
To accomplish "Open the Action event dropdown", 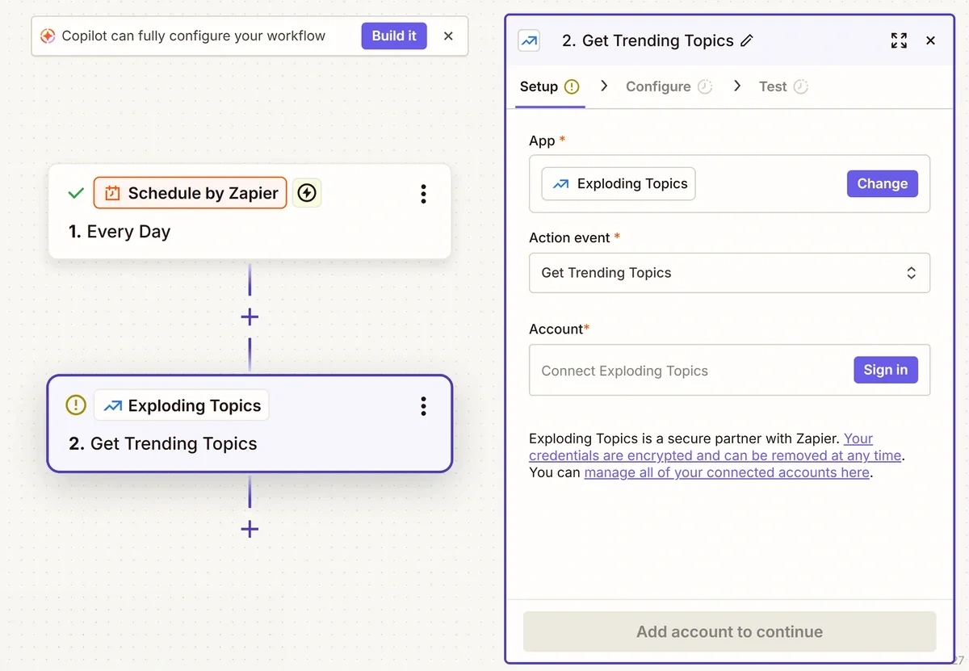I will (729, 273).
